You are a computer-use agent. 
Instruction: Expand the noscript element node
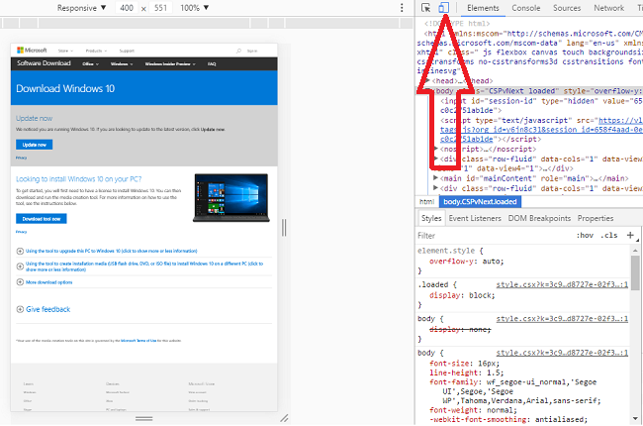click(x=436, y=149)
